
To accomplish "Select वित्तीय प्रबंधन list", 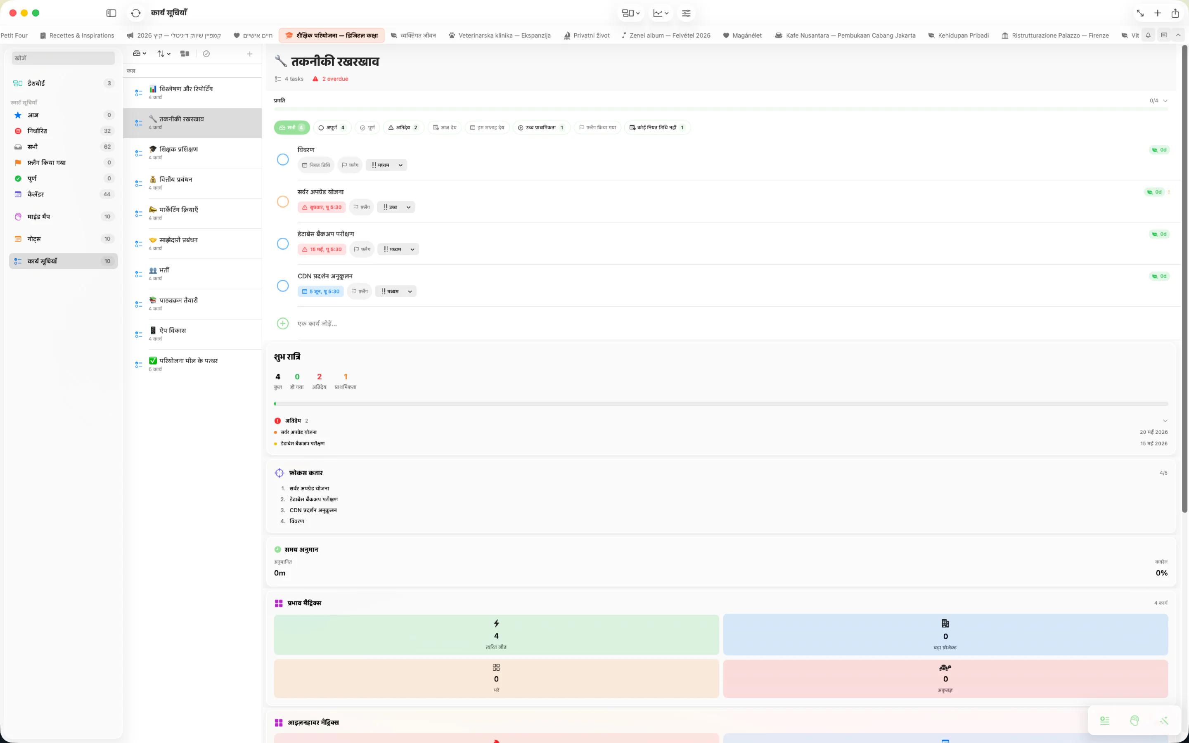I will tap(193, 183).
